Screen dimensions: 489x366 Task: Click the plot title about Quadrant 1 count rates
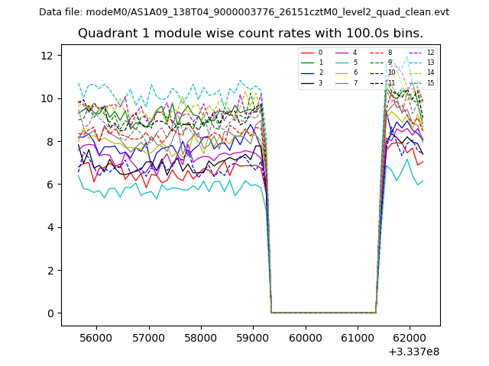click(x=251, y=34)
